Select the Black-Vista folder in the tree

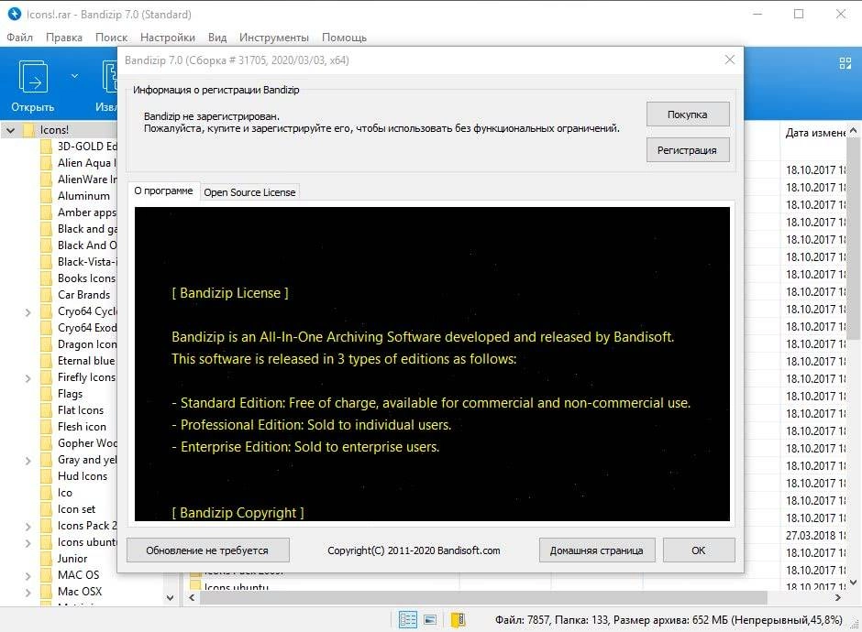click(86, 262)
